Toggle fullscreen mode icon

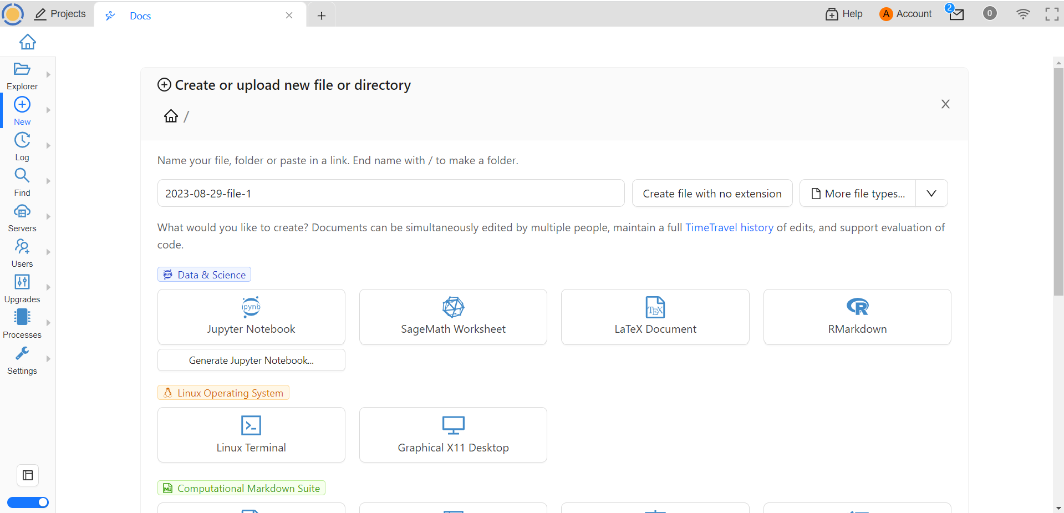click(x=1052, y=14)
